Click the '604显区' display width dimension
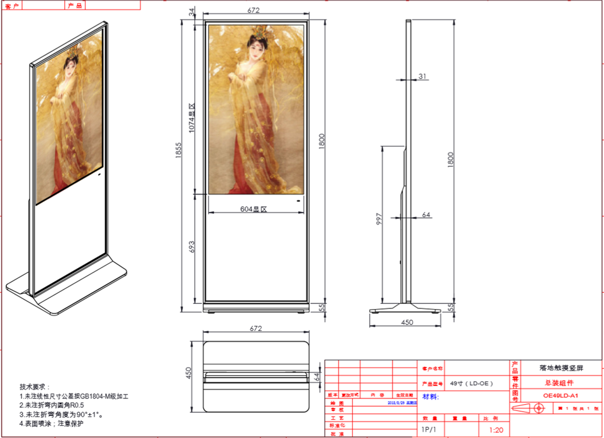 pos(254,209)
